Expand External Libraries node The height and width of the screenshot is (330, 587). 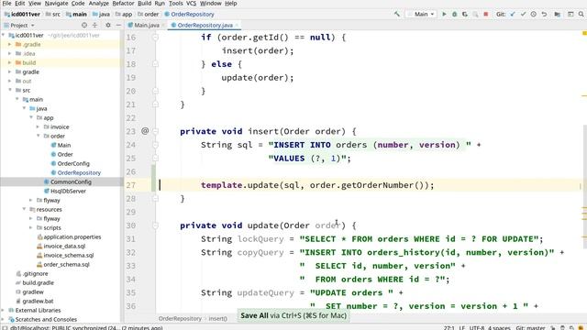[x=4, y=310]
